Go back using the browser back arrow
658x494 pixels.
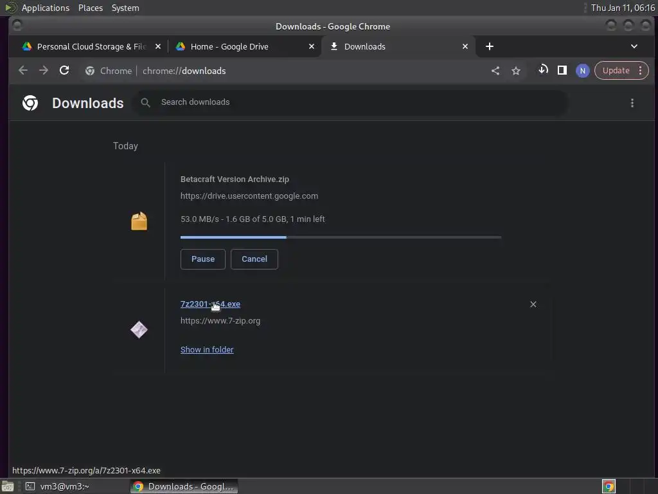23,71
